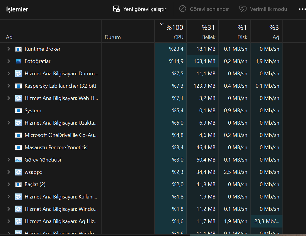The height and width of the screenshot is (236, 306).
Task: Click the Görevi sonlandır prohibited icon
Action: (x=183, y=9)
